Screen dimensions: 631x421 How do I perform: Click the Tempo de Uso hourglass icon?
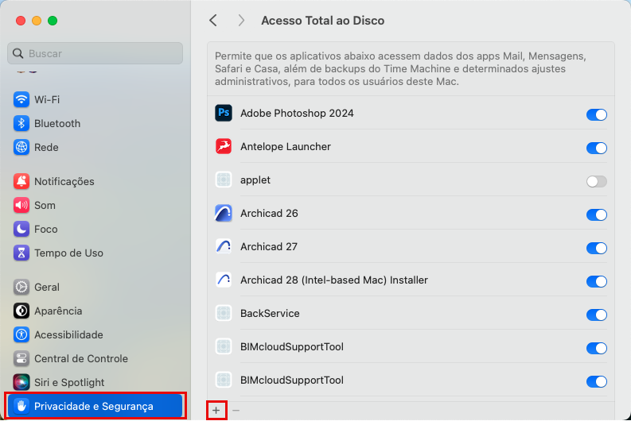21,253
